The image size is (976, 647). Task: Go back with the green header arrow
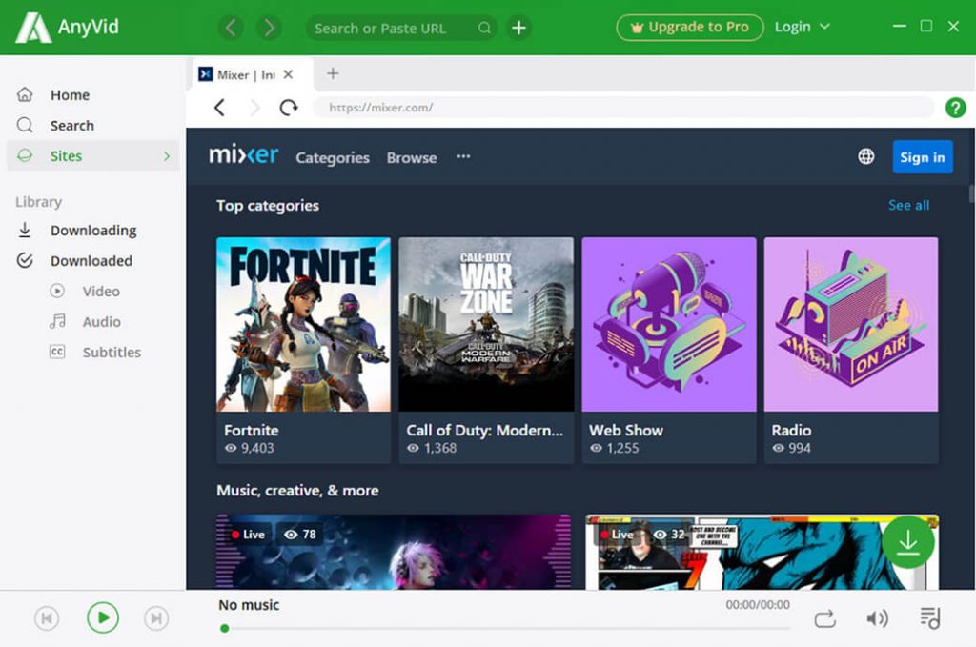coord(231,28)
